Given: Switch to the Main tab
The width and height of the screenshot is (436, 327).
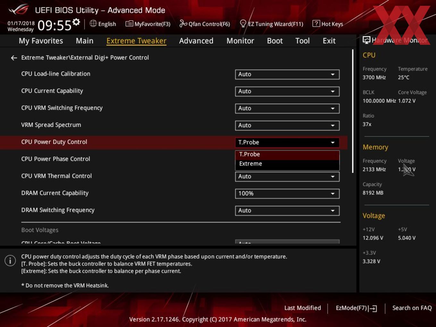Looking at the screenshot, I should pyautogui.click(x=85, y=41).
